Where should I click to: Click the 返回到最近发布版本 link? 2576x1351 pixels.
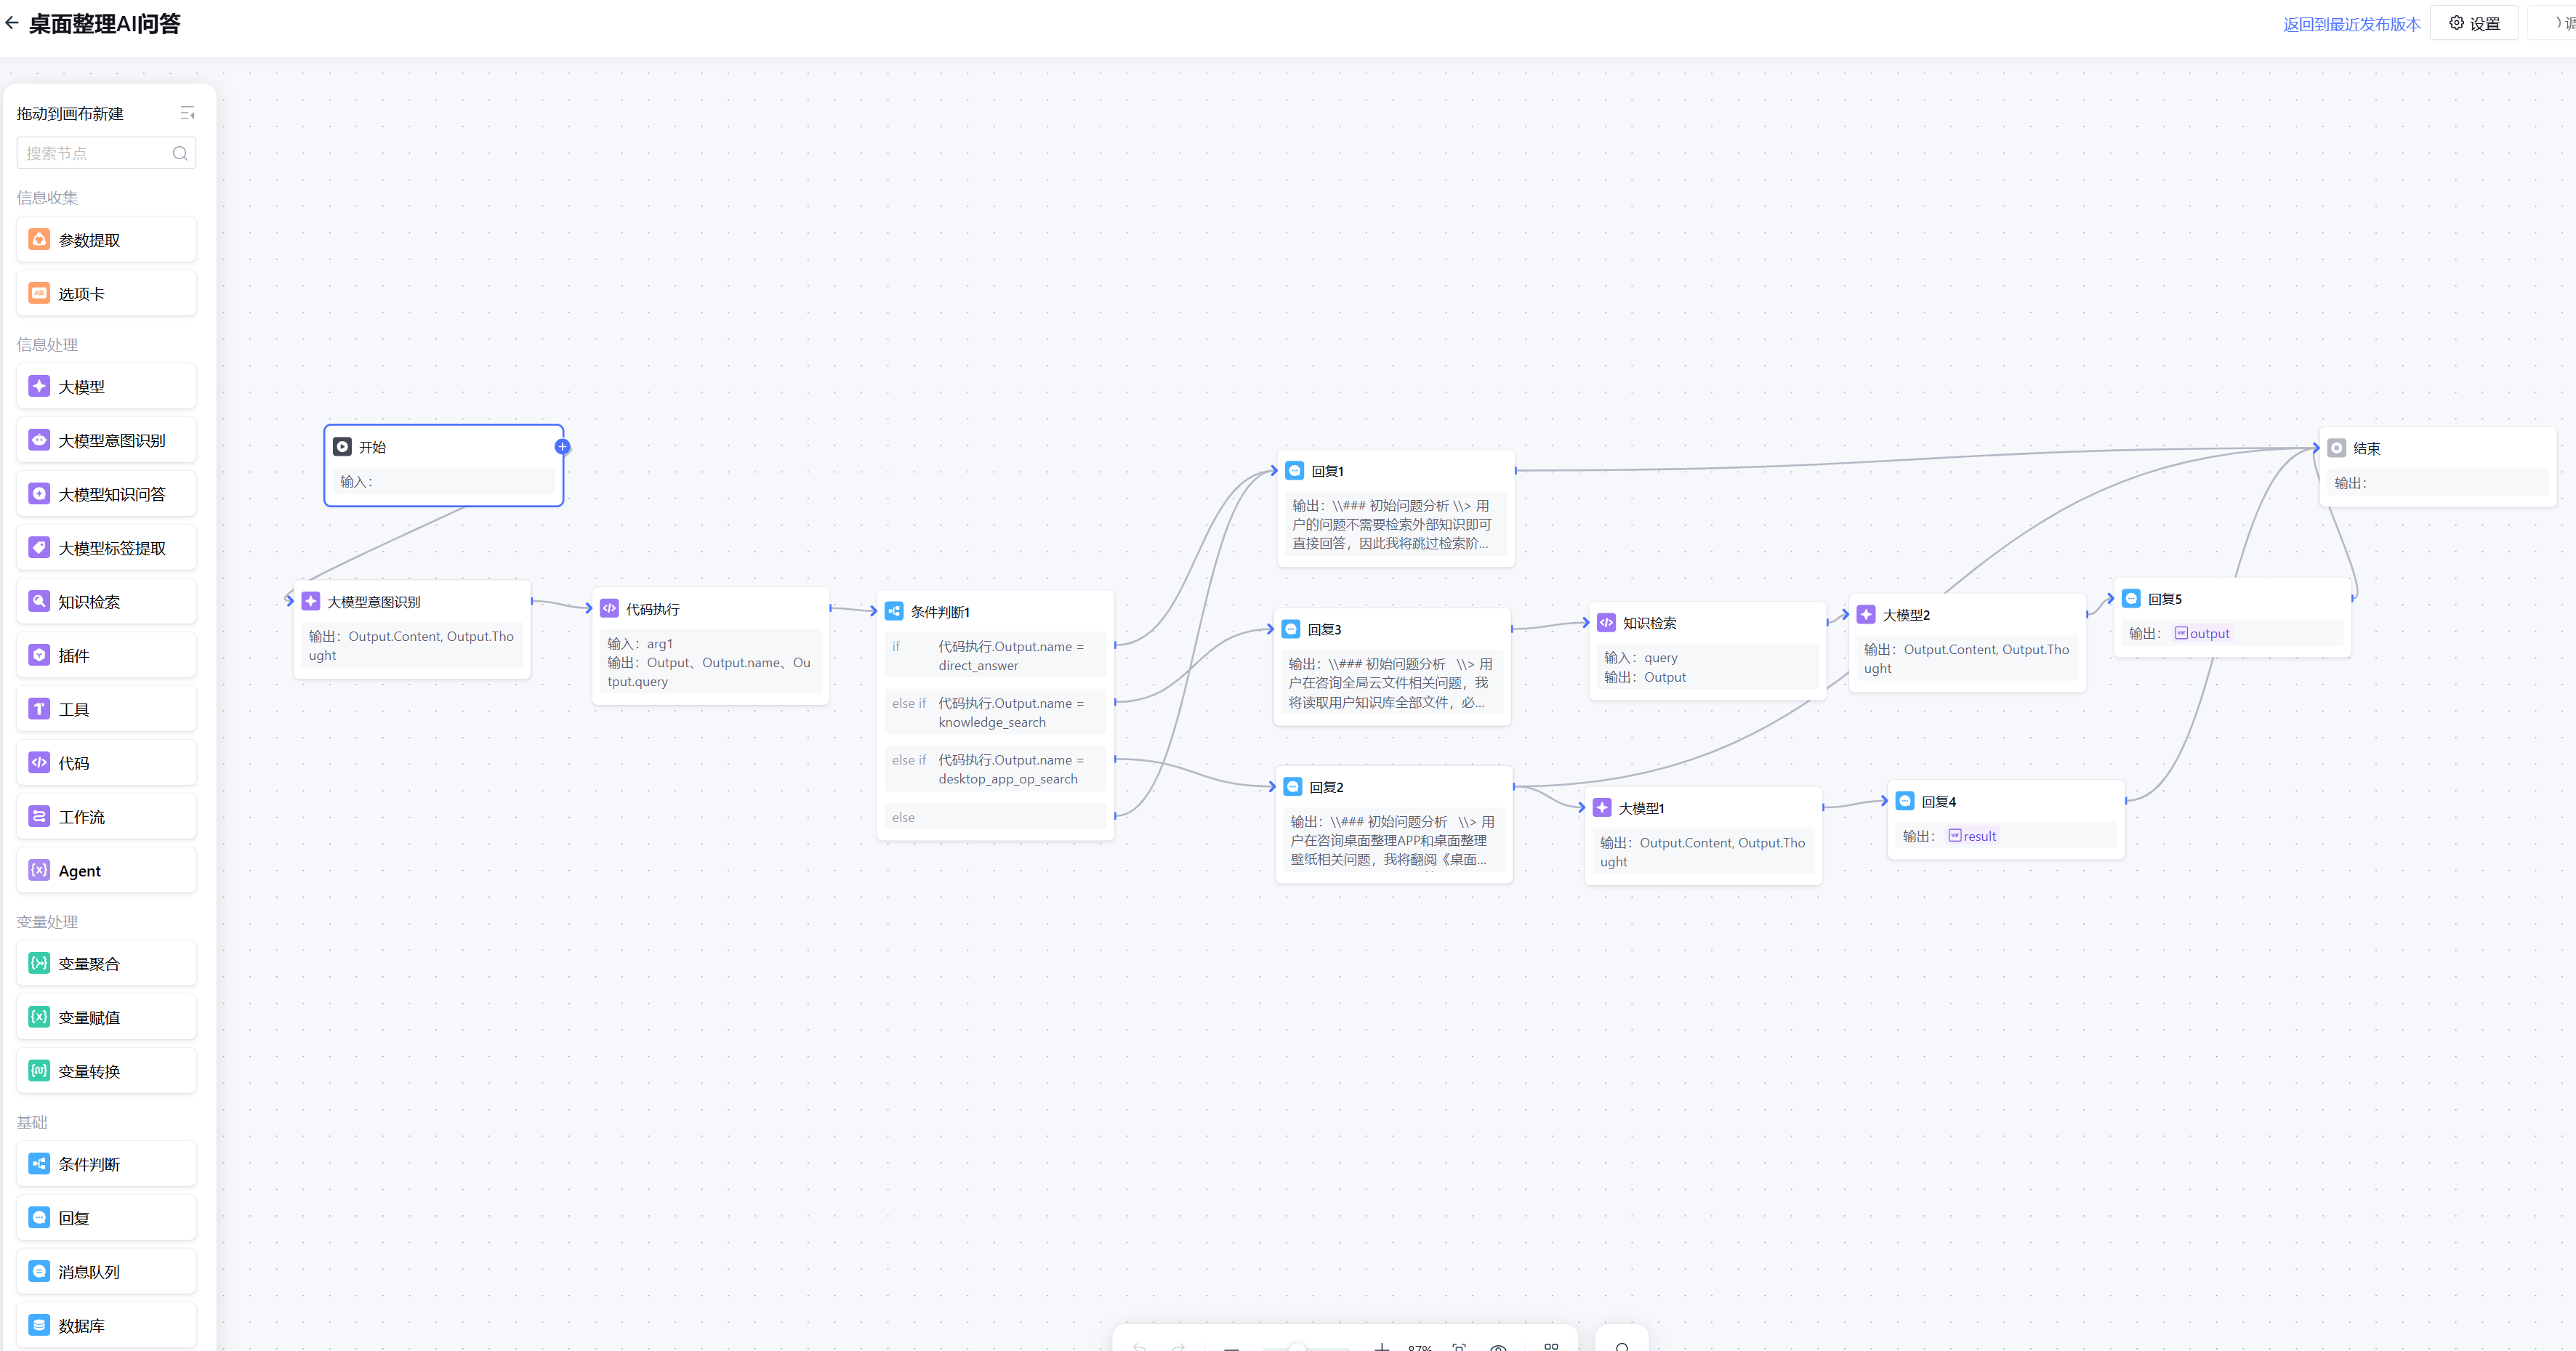point(2351,24)
